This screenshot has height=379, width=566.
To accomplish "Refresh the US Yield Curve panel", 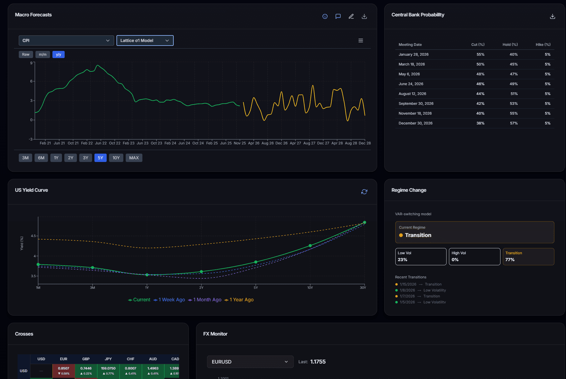I will pyautogui.click(x=364, y=191).
